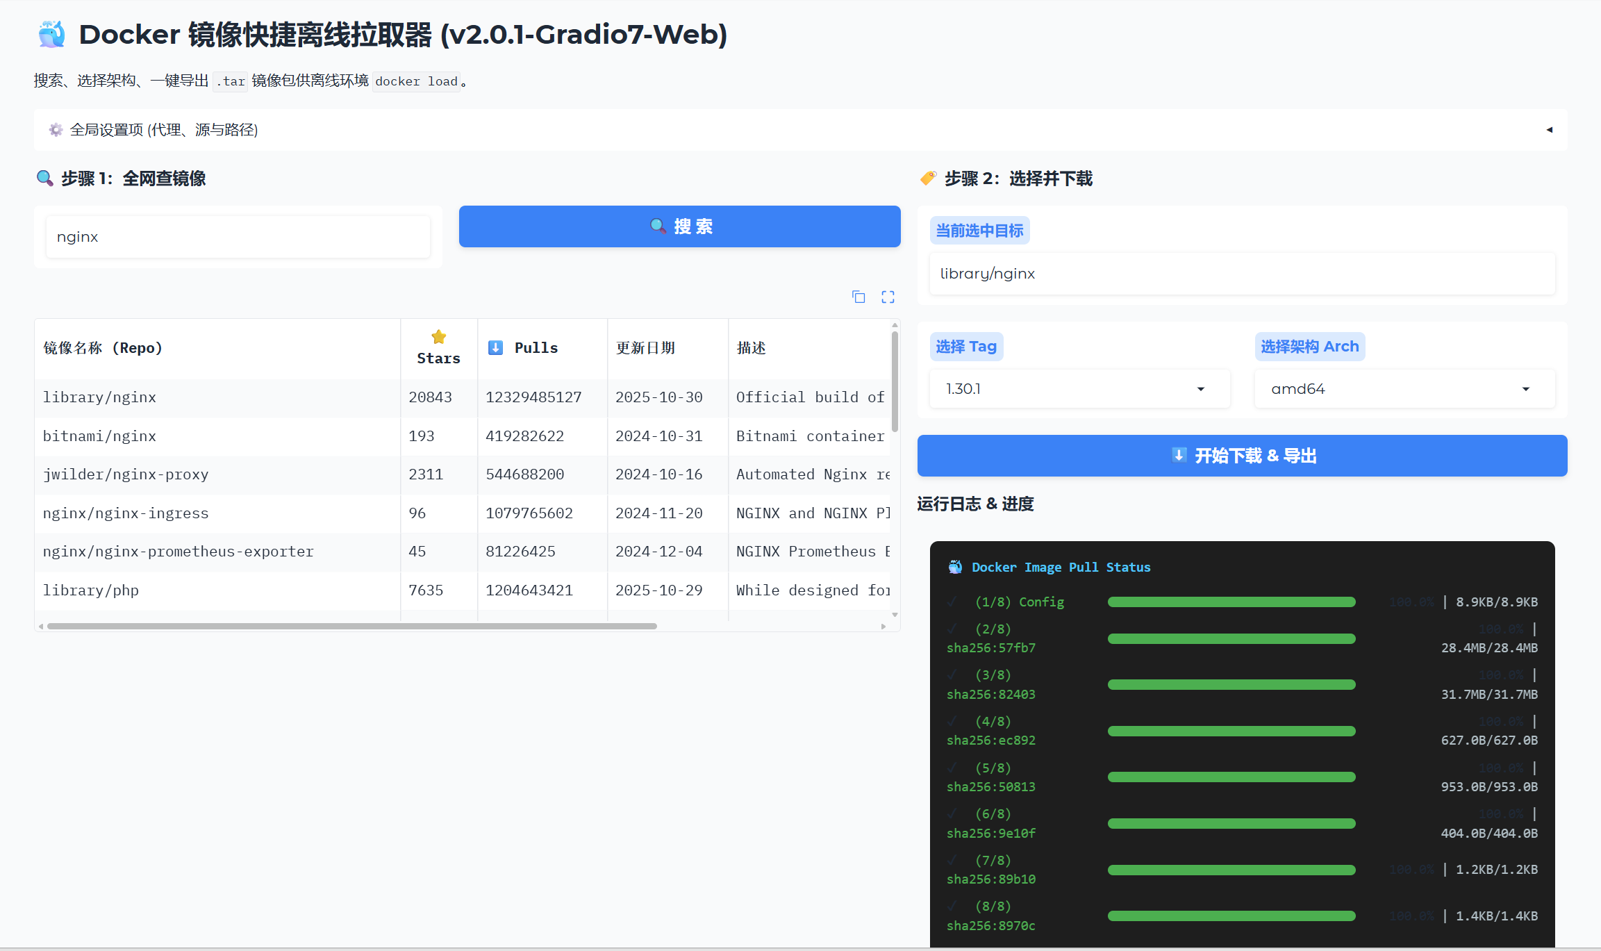Click the 更新日期 column header
This screenshot has height=951, width=1601.
click(667, 348)
